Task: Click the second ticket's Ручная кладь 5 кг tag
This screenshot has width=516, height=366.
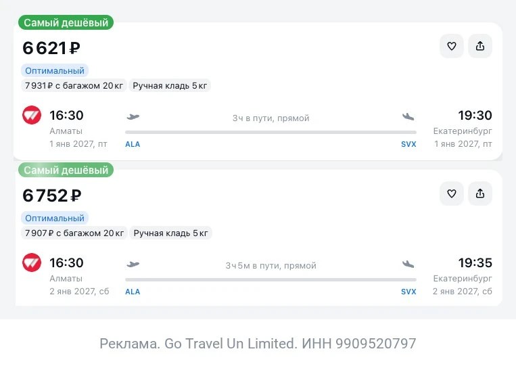Action: (171, 233)
